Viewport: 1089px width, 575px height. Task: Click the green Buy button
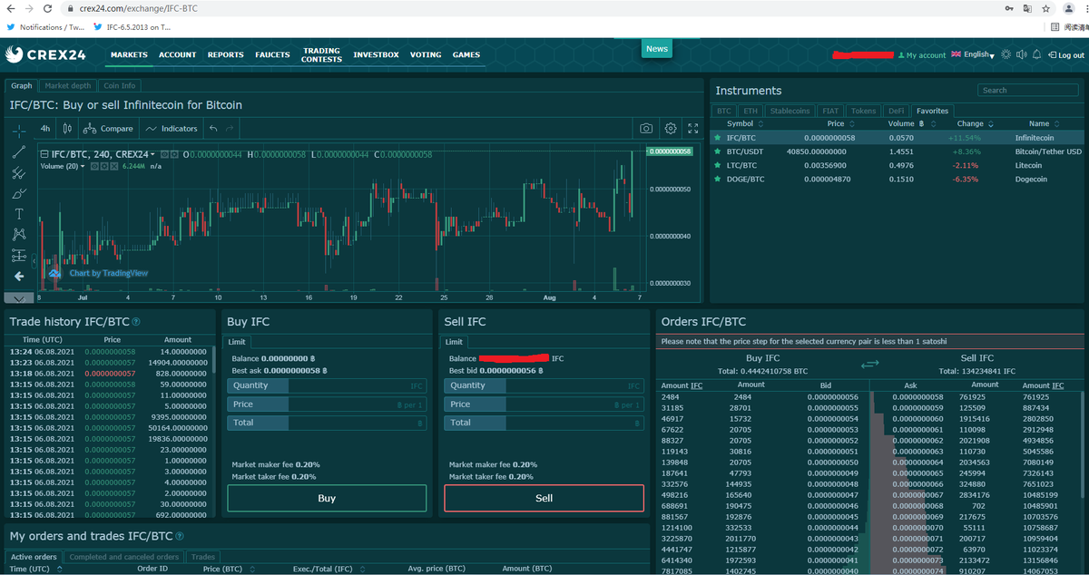coord(327,498)
